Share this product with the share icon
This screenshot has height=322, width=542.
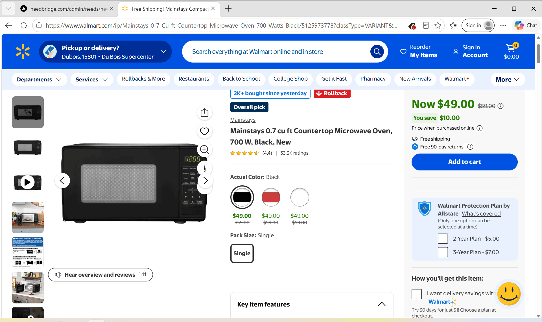(204, 113)
